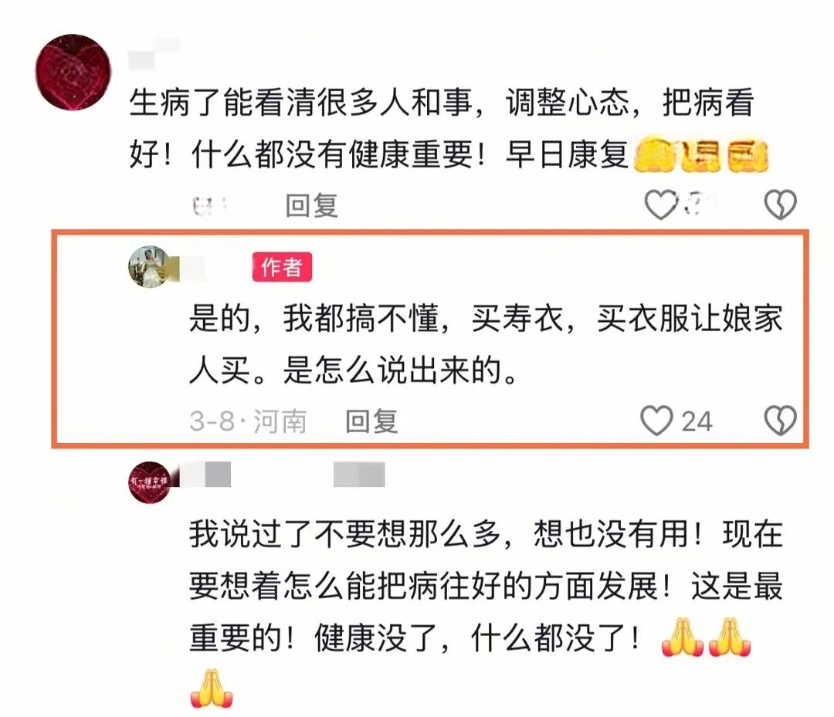Dislike the first comment with broken heart
The height and width of the screenshot is (717, 834).
(x=780, y=205)
